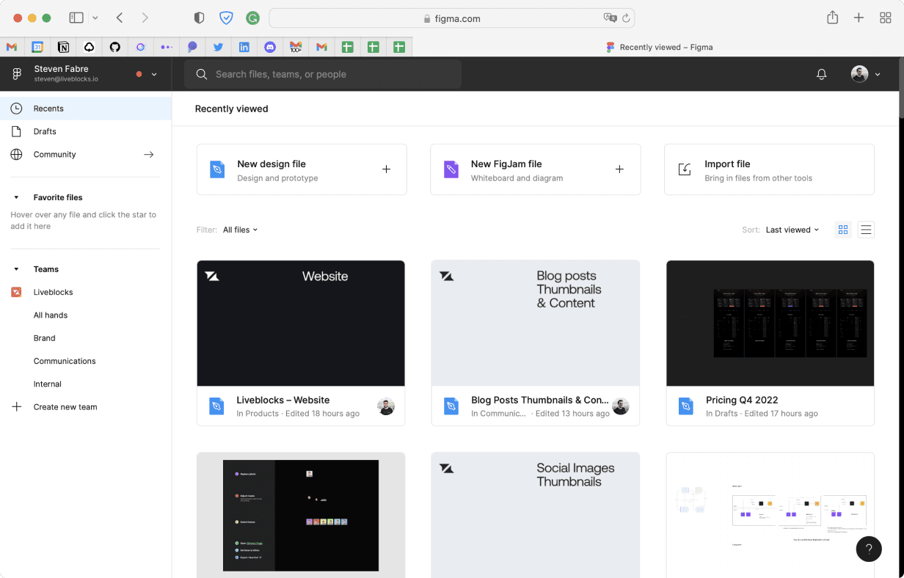This screenshot has width=904, height=578.
Task: Click the search magnifier in the top bar
Action: pos(201,73)
